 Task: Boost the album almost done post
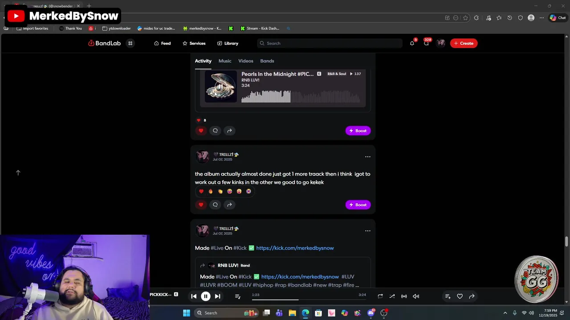(358, 205)
